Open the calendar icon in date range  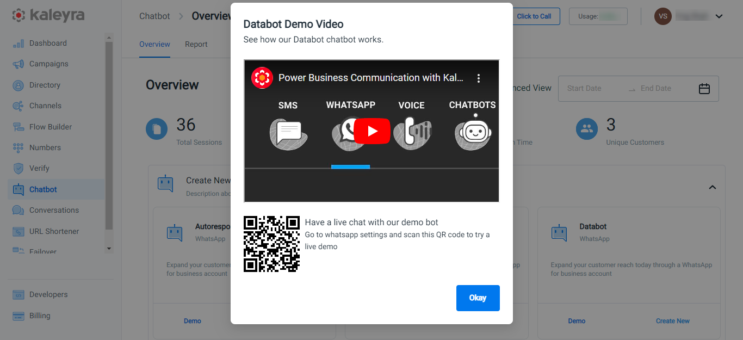pos(704,89)
